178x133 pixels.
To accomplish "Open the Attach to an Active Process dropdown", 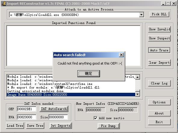I will 141,15.
